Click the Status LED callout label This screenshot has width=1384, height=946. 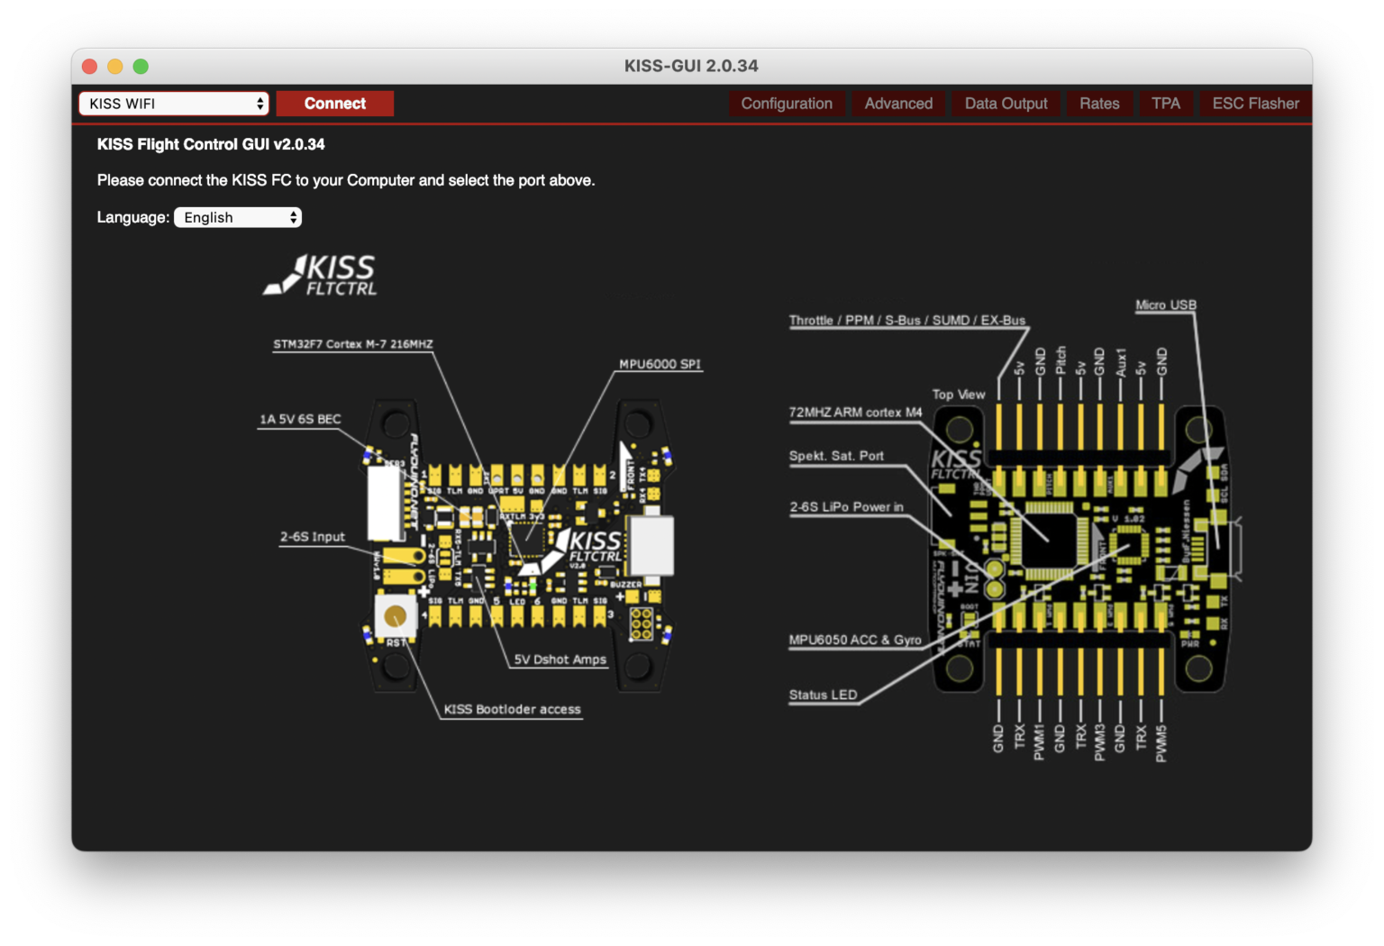(822, 695)
